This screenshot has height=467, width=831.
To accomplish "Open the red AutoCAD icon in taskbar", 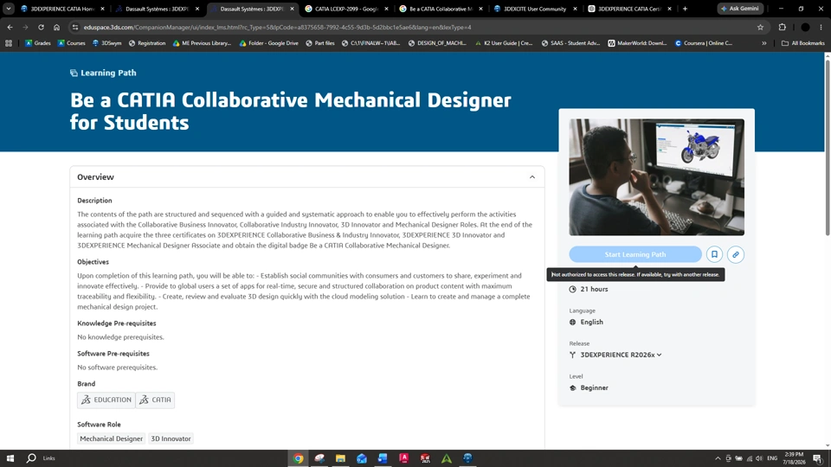I will (x=404, y=458).
